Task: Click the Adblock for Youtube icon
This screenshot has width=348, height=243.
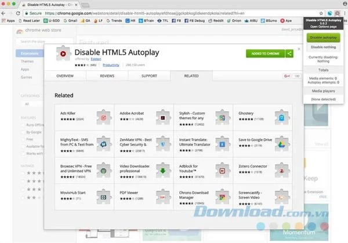Action: point(222,171)
